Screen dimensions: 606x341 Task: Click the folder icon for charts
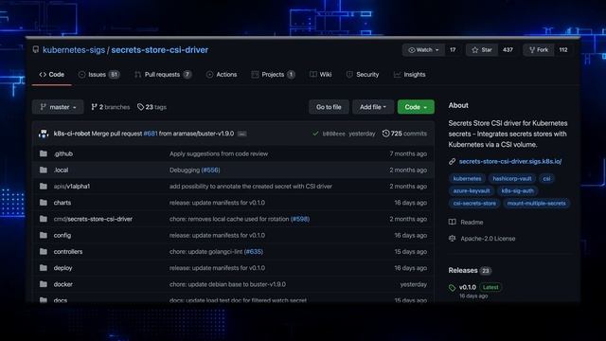44,202
